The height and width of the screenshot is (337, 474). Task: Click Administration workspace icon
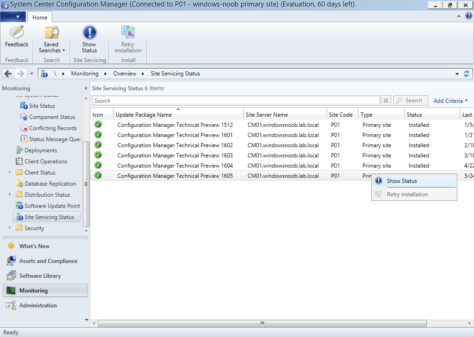pos(11,305)
